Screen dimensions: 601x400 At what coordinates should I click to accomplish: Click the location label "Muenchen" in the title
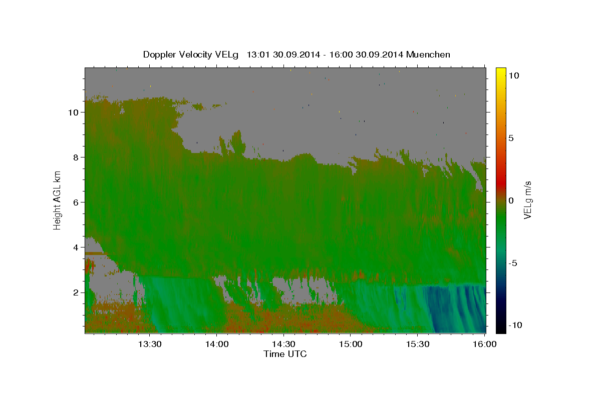click(428, 54)
